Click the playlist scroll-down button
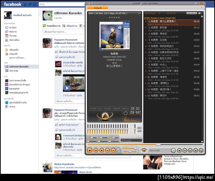 tap(202, 142)
